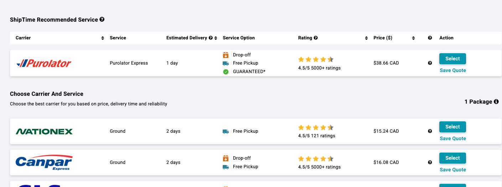Click the Rating column help icon
Screen dimensions: 502x187
(x=316, y=38)
